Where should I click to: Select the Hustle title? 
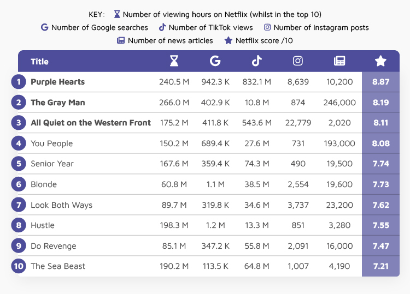[43, 225]
